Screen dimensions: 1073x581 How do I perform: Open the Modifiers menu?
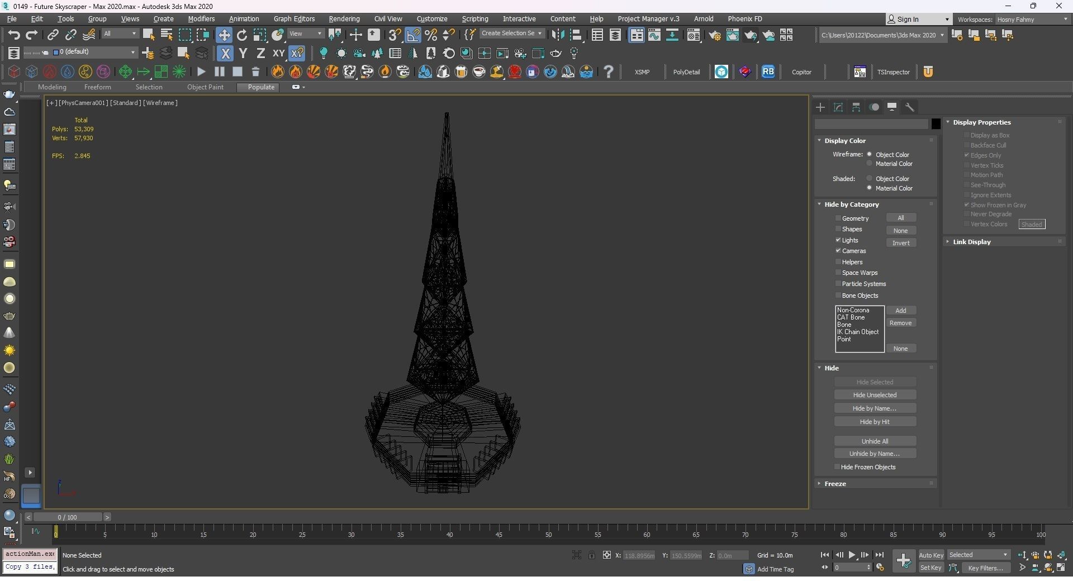pyautogui.click(x=201, y=19)
